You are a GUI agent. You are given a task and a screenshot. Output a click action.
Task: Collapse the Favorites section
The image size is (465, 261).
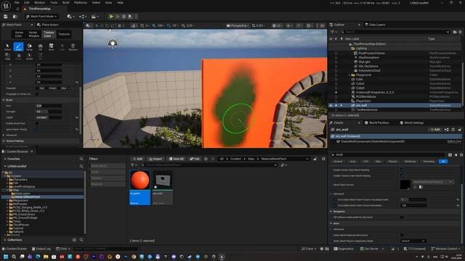[5, 159]
